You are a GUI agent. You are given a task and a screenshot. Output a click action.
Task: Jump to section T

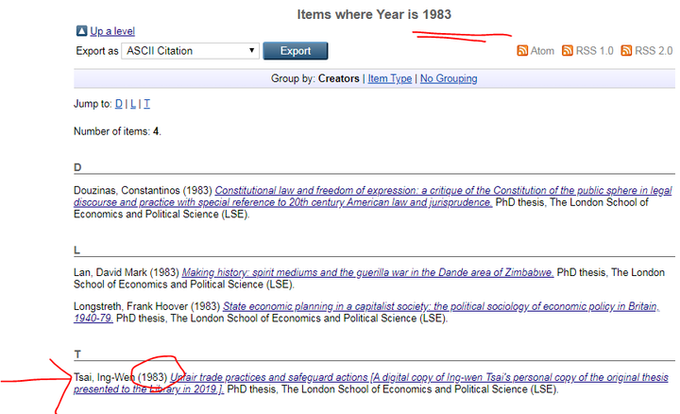pos(147,104)
